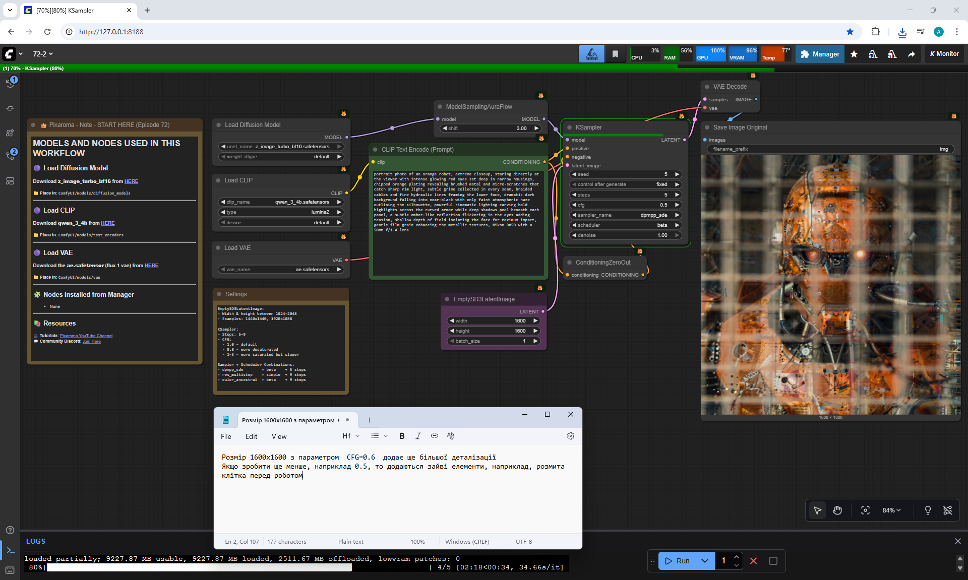This screenshot has width=968, height=580.
Task: Open the View menu in Notepad
Action: [279, 436]
